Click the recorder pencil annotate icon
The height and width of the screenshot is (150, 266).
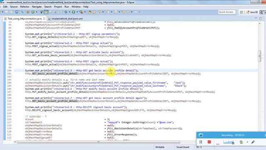pos(253,142)
